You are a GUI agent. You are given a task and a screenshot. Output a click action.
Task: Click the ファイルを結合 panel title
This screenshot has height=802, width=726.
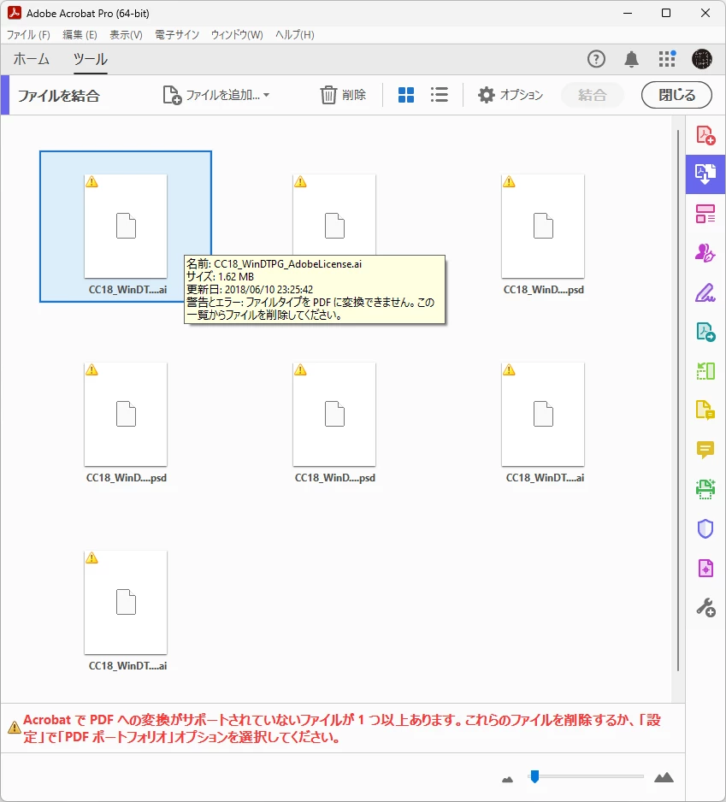pos(59,96)
